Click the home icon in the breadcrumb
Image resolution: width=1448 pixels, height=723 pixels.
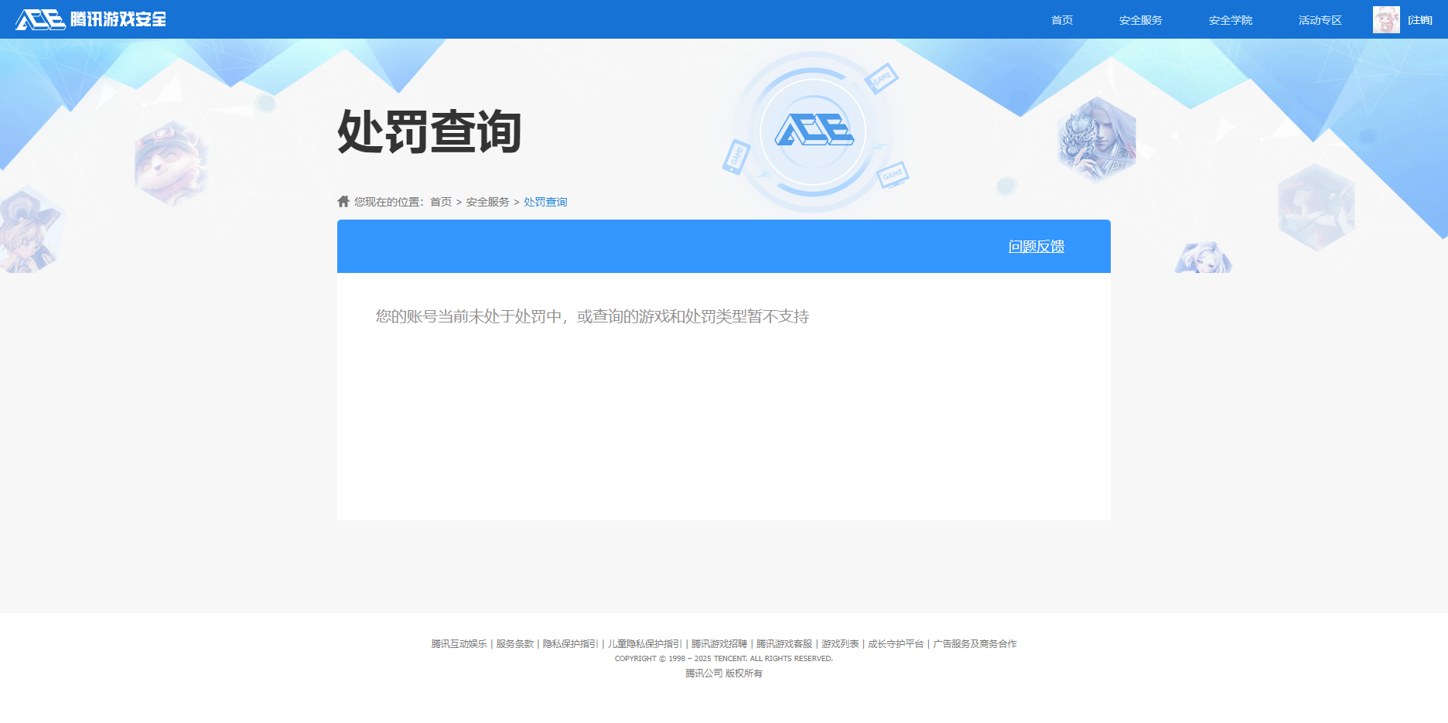(343, 201)
